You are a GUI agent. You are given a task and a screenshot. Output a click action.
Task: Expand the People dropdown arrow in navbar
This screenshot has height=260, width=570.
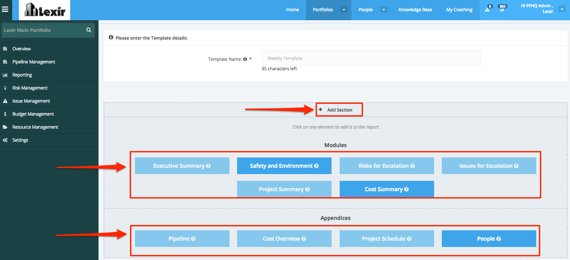pos(384,9)
